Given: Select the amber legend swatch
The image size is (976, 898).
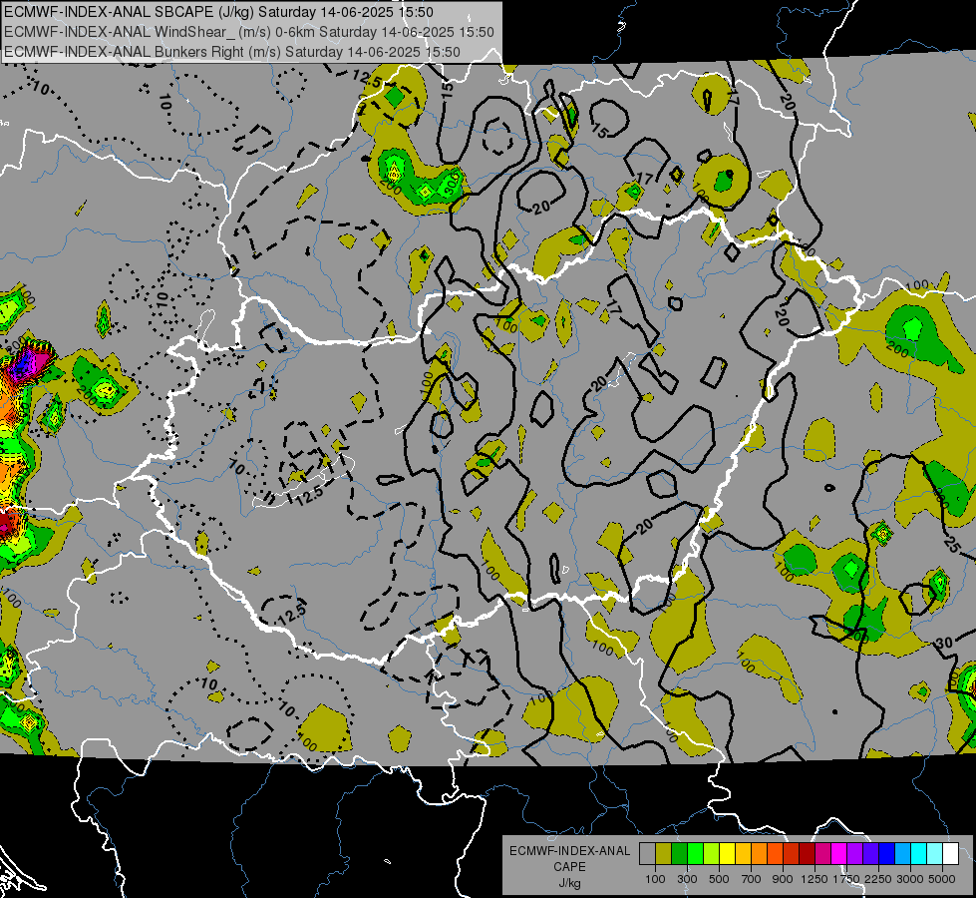Looking at the screenshot, I should pyautogui.click(x=743, y=853).
